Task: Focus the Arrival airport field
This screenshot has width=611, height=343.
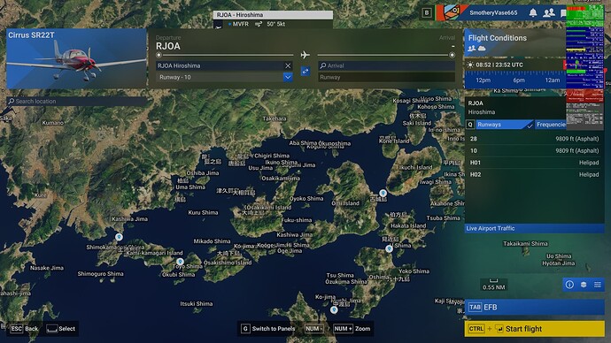Action: [x=386, y=65]
